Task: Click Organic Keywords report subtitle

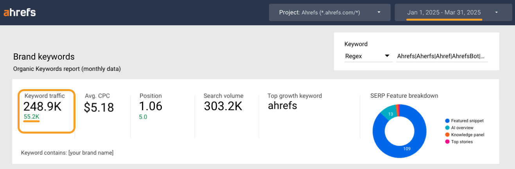Action: 67,69
